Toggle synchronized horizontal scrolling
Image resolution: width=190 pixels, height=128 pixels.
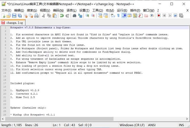pyautogui.click(x=106, y=16)
